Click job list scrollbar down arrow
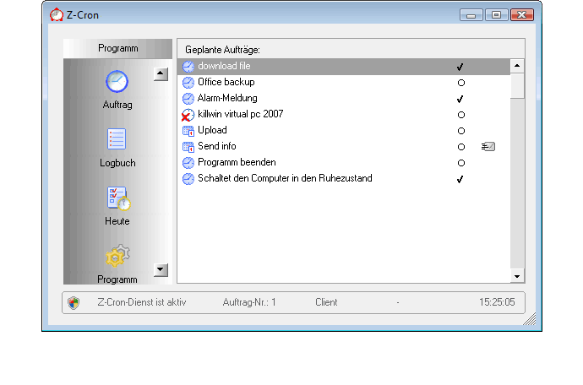This screenshot has height=385, width=583. (x=517, y=276)
